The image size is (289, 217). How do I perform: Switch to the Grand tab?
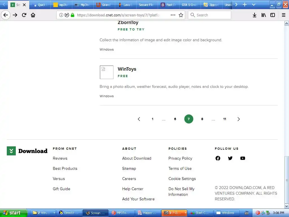pyautogui.click(x=104, y=5)
